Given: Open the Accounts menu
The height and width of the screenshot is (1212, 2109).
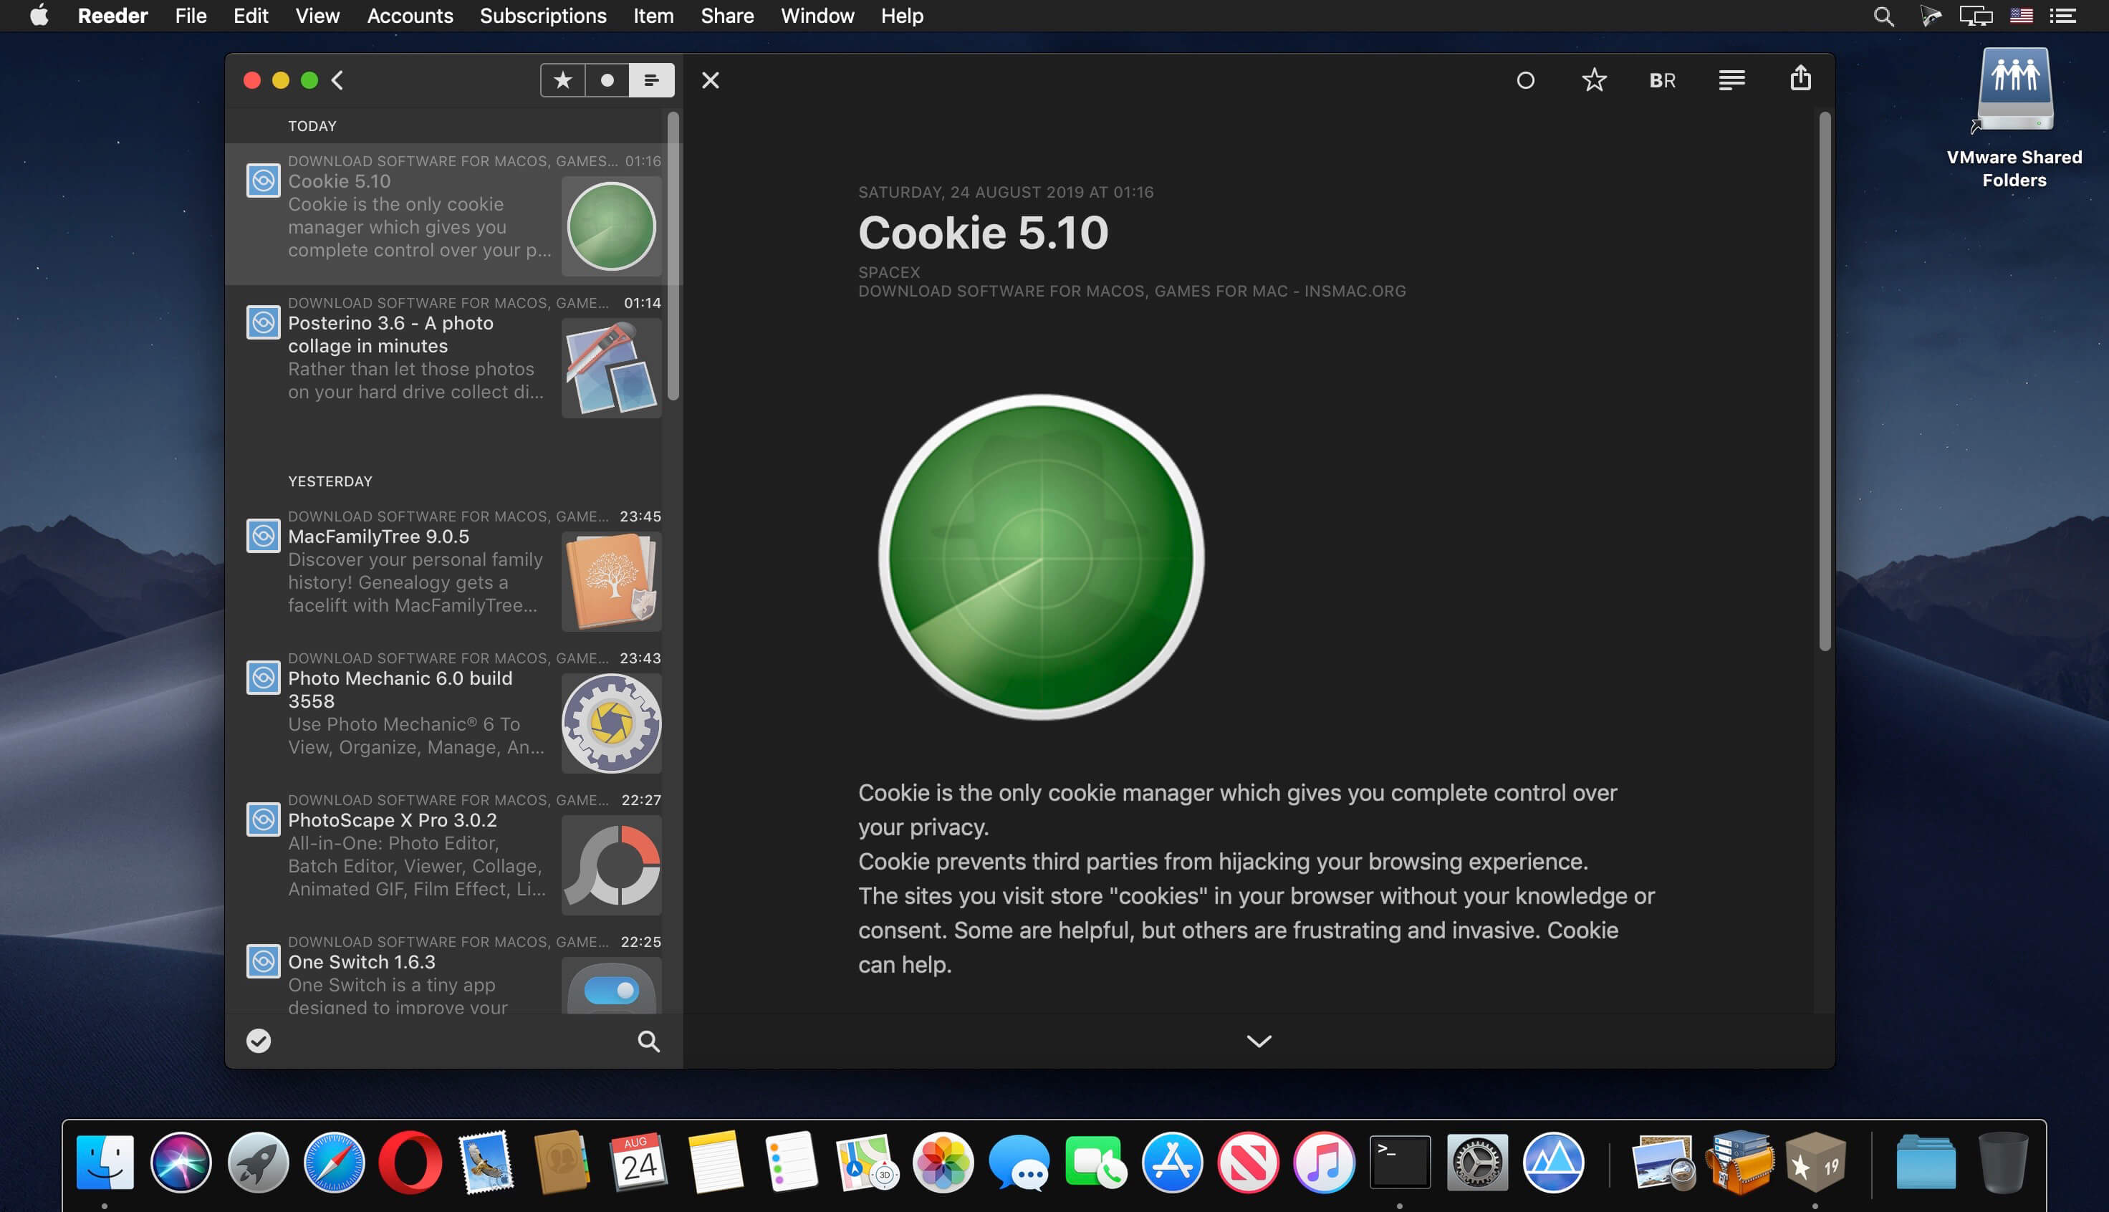Looking at the screenshot, I should click(x=410, y=16).
